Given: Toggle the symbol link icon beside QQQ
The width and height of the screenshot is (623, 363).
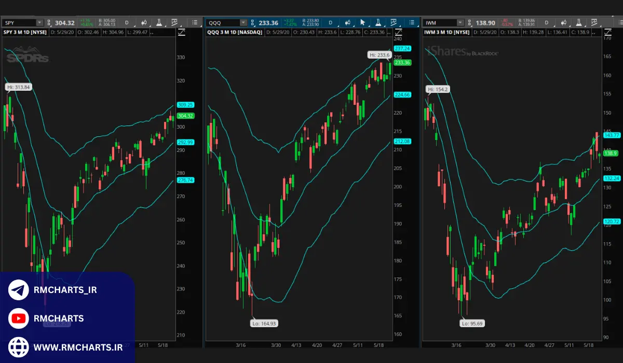Looking at the screenshot, I should [253, 23].
